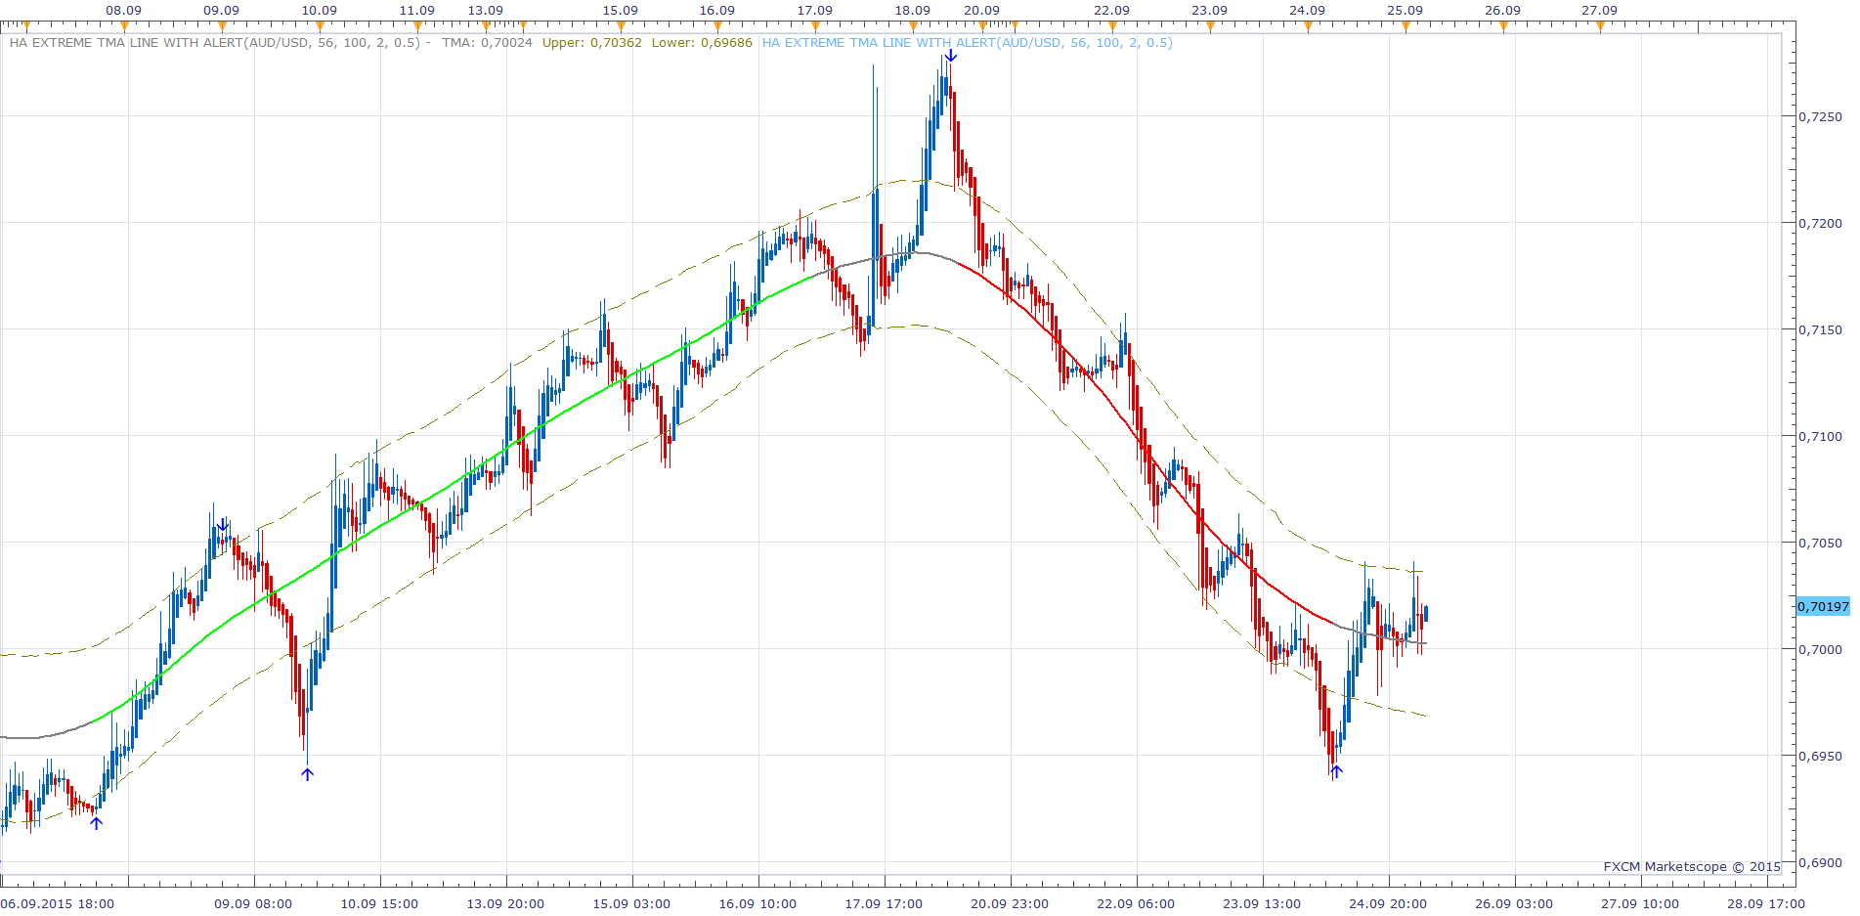Click the blue down arrow above the 09.09 high
The height and width of the screenshot is (916, 1860).
pos(223,525)
